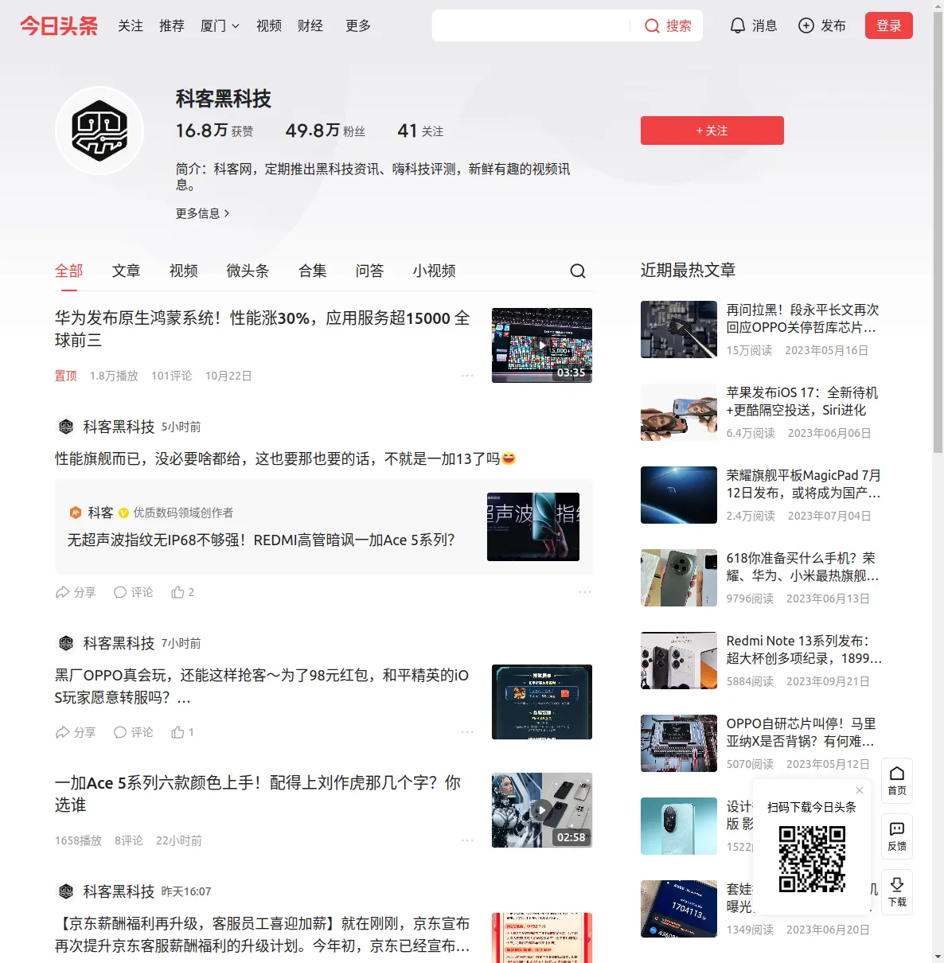Image resolution: width=944 pixels, height=963 pixels.
Task: Switch to the 合集 tab
Action: pyautogui.click(x=312, y=271)
